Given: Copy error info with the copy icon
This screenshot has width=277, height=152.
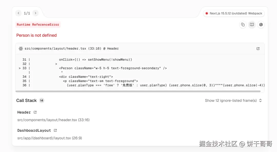Looking at the screenshot, I should pos(243,25).
